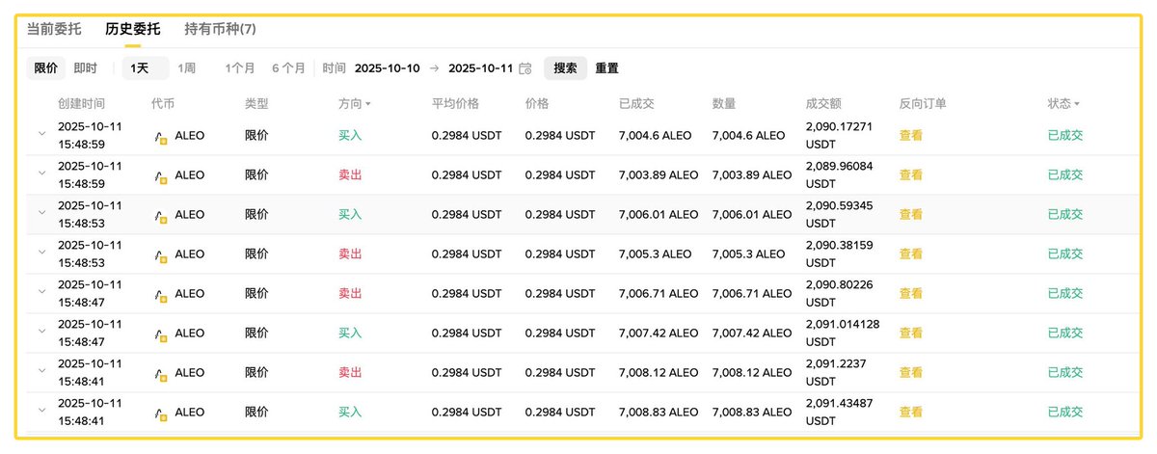Expand the first order row with 7,004.6 ALEO
Screen dimensions: 1157x454
point(41,133)
